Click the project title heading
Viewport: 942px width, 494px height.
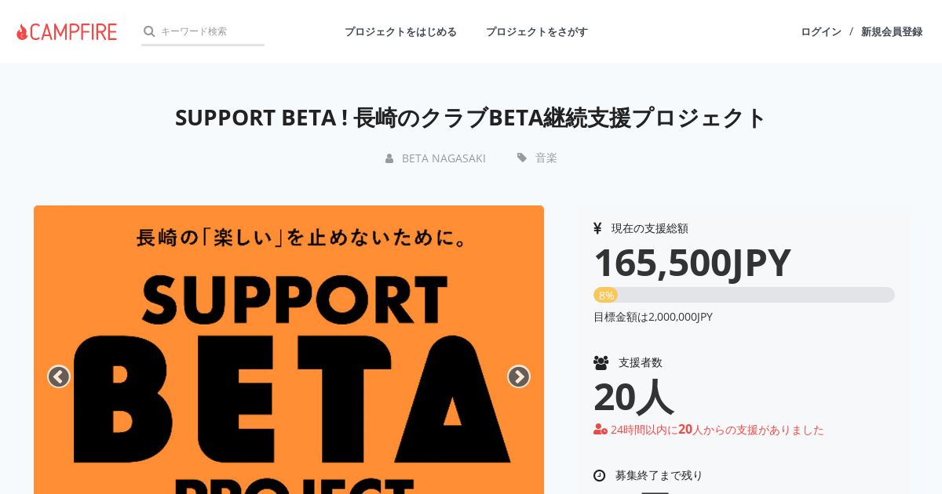point(471,118)
